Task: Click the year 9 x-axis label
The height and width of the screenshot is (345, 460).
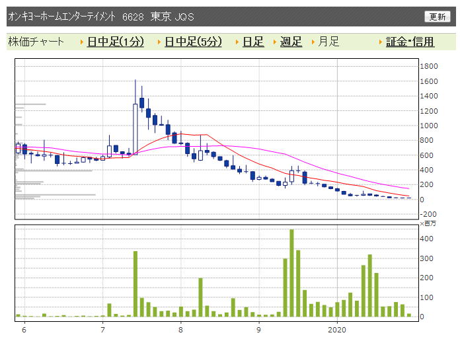Action: point(258,330)
